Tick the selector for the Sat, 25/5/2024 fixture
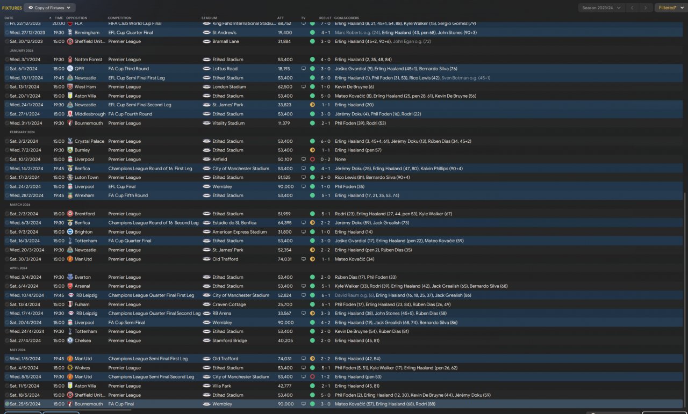 tap(7, 404)
